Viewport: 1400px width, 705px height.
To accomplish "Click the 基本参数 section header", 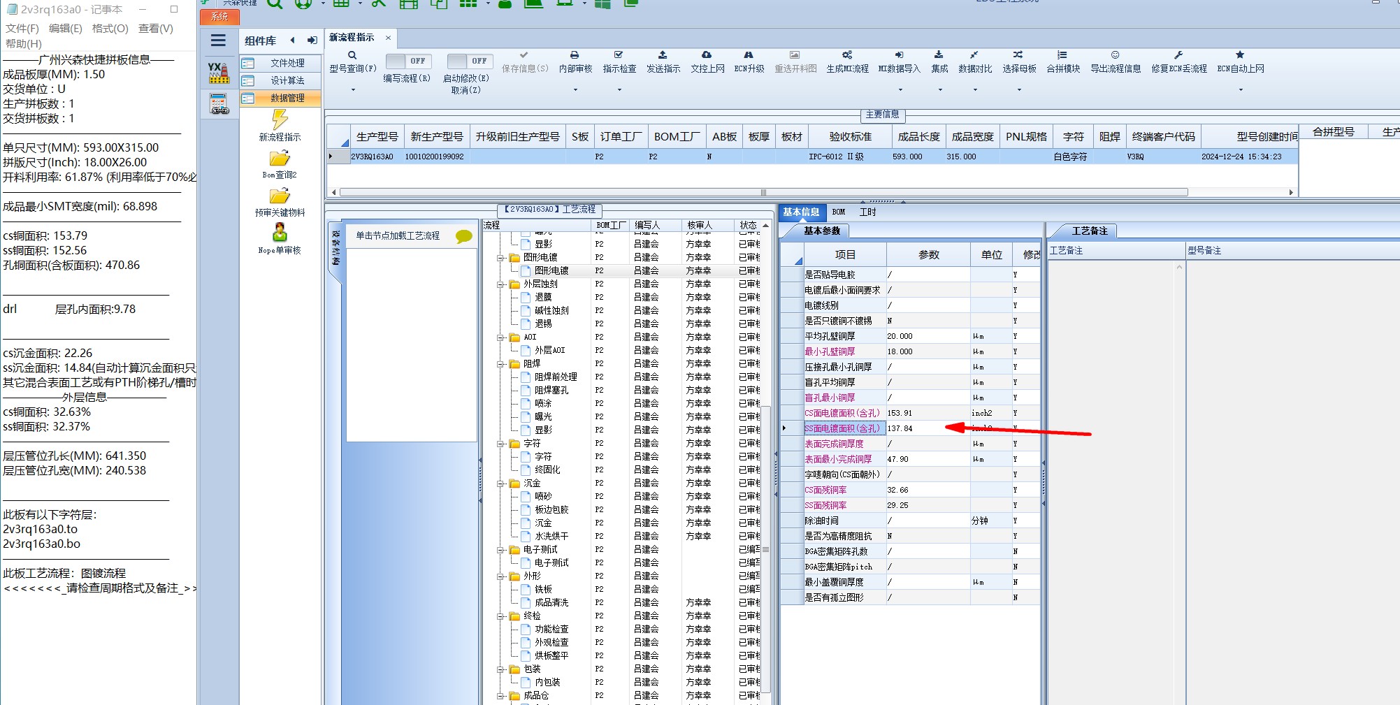I will [x=822, y=231].
